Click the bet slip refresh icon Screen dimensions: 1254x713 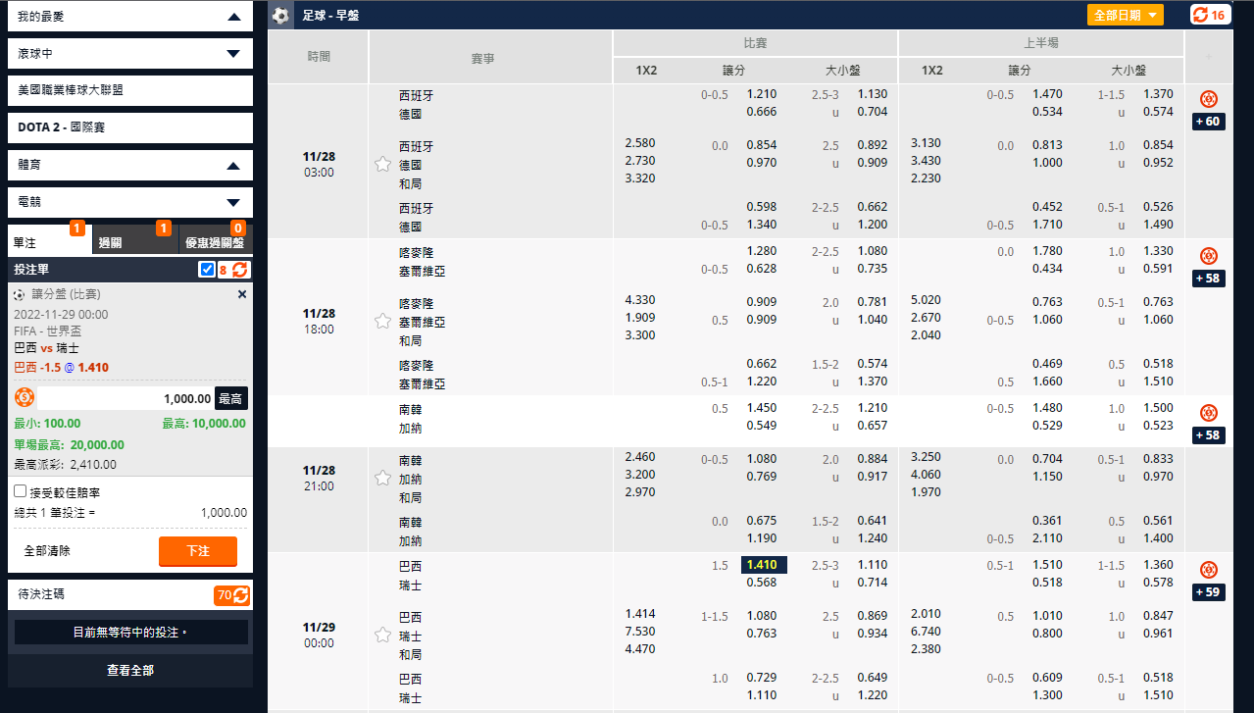(x=240, y=270)
